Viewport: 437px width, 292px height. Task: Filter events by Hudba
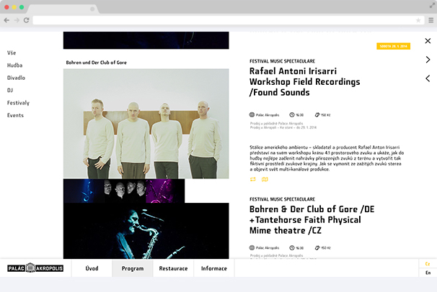click(15, 65)
